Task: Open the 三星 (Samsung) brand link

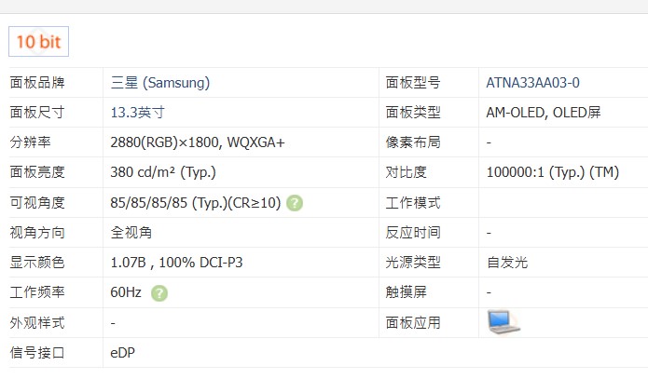Action: click(159, 82)
